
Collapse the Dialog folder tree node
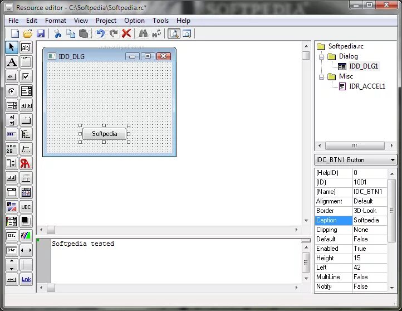coord(321,57)
